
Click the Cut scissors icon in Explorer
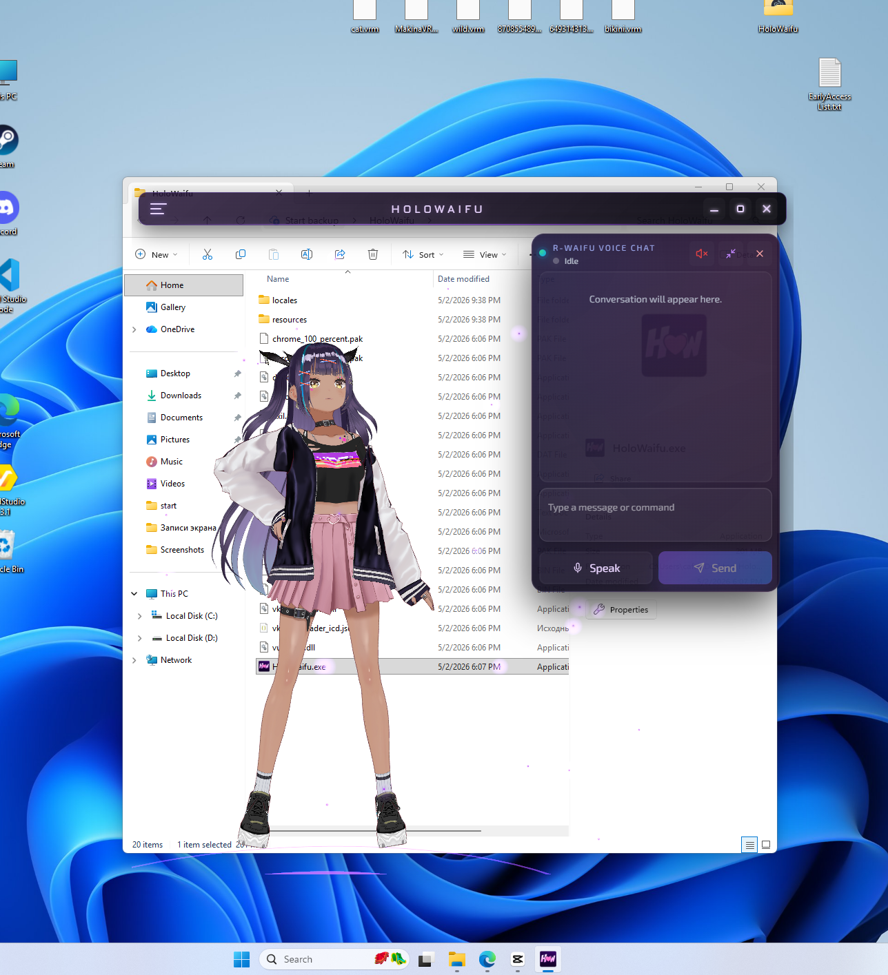tap(208, 254)
